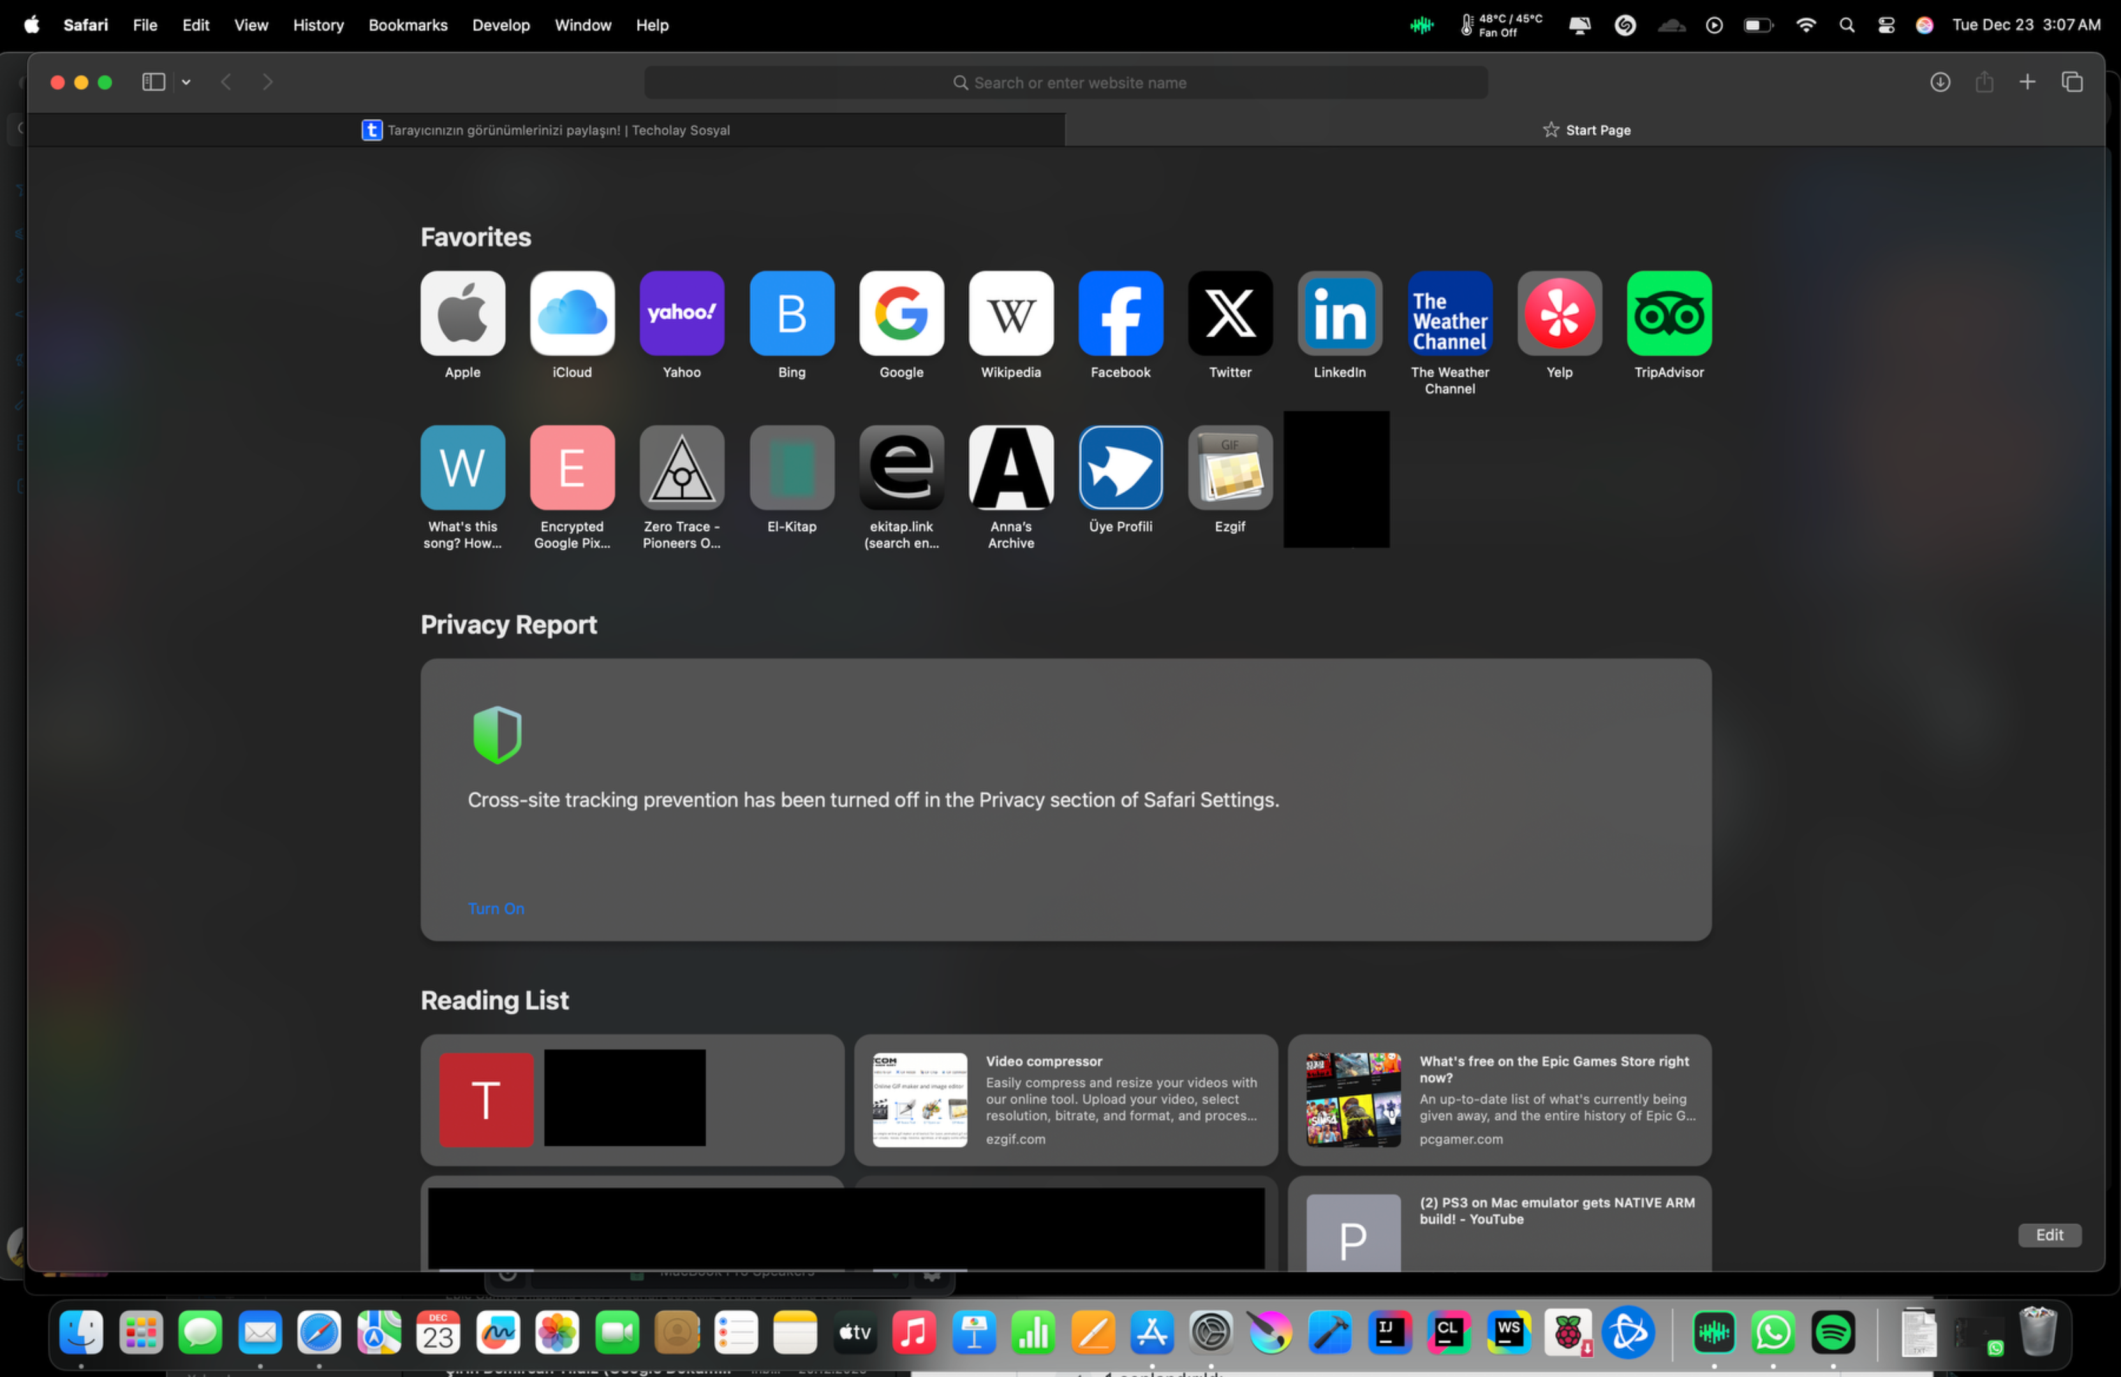Screen dimensions: 2121x1377
Task: Open the Google favorite
Action: [901, 312]
